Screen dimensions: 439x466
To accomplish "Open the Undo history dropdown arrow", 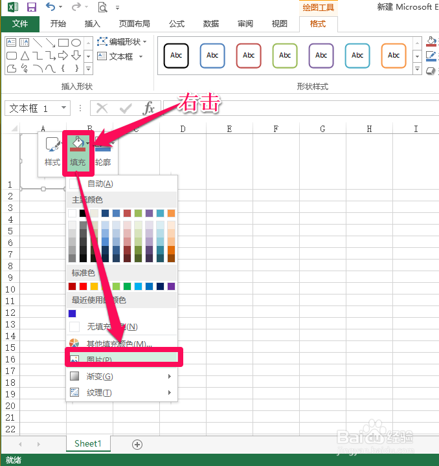I will coord(61,7).
